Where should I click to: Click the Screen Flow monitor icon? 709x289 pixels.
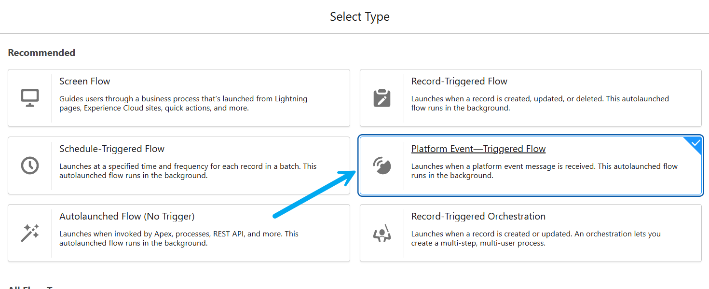pyautogui.click(x=30, y=98)
